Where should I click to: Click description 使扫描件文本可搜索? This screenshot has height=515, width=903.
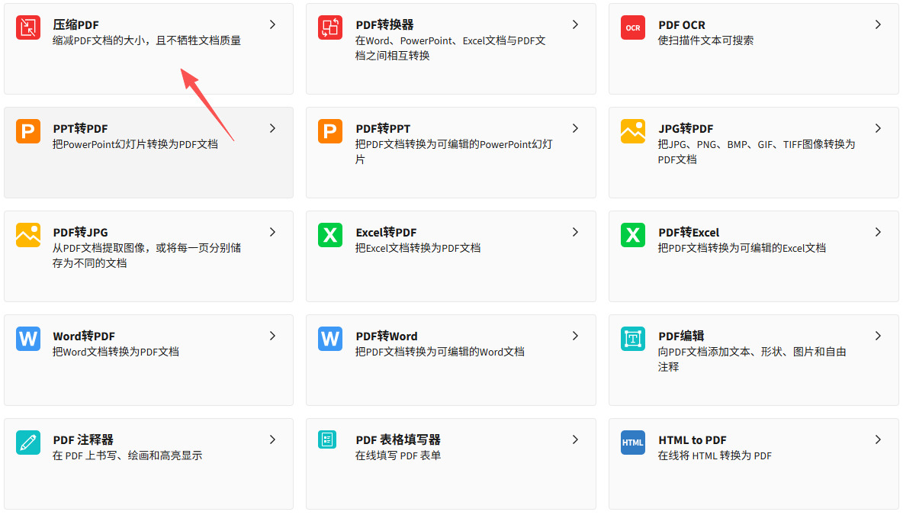click(x=705, y=40)
